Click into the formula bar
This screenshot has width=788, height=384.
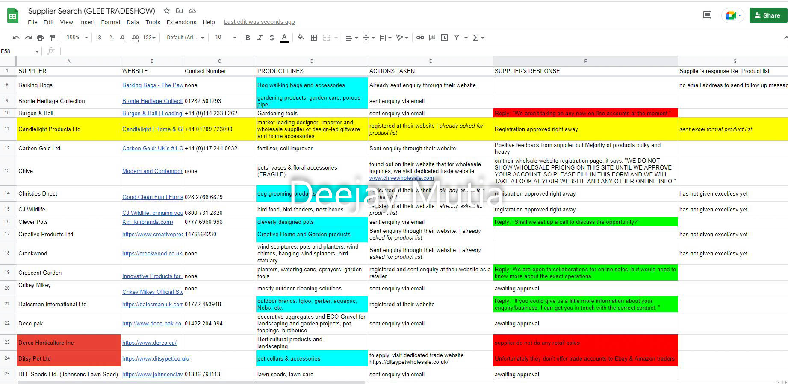423,51
